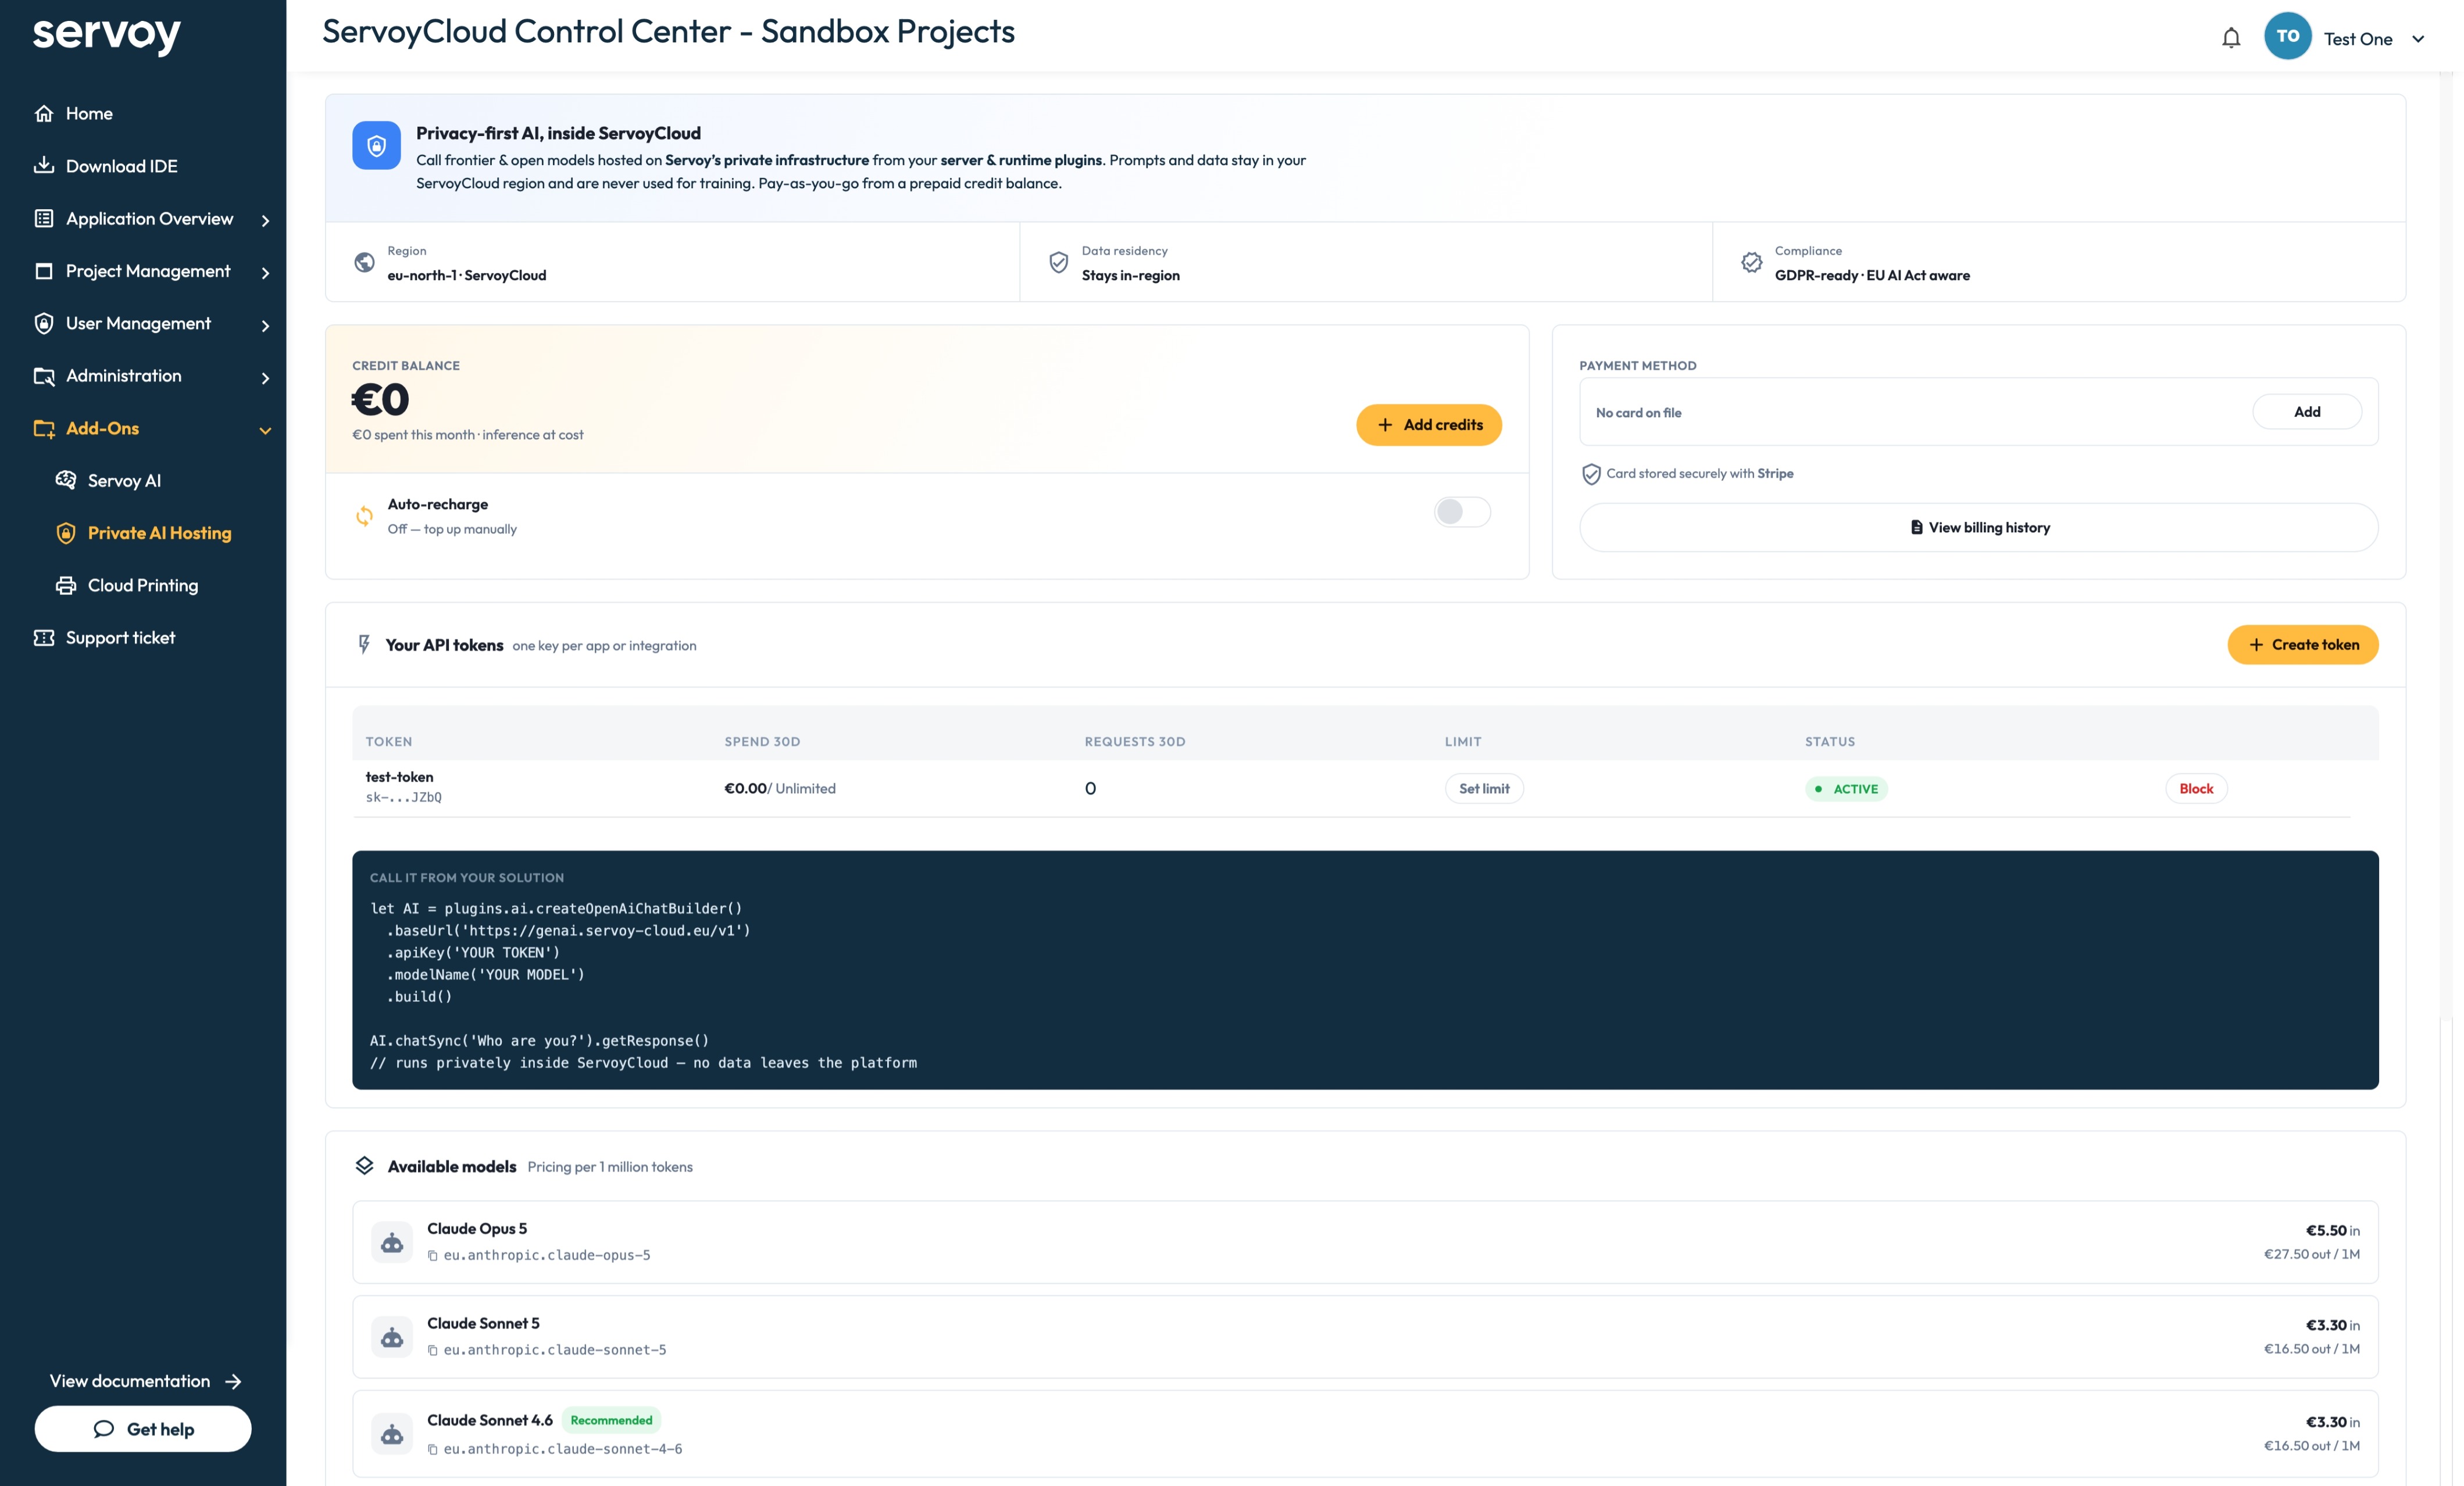Click the Claude Sonnet 4.6 robot icon
The width and height of the screenshot is (2464, 1486).
tap(392, 1434)
